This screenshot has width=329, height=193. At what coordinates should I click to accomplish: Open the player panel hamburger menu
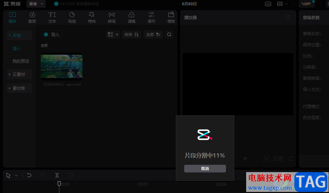pyautogui.click(x=288, y=17)
